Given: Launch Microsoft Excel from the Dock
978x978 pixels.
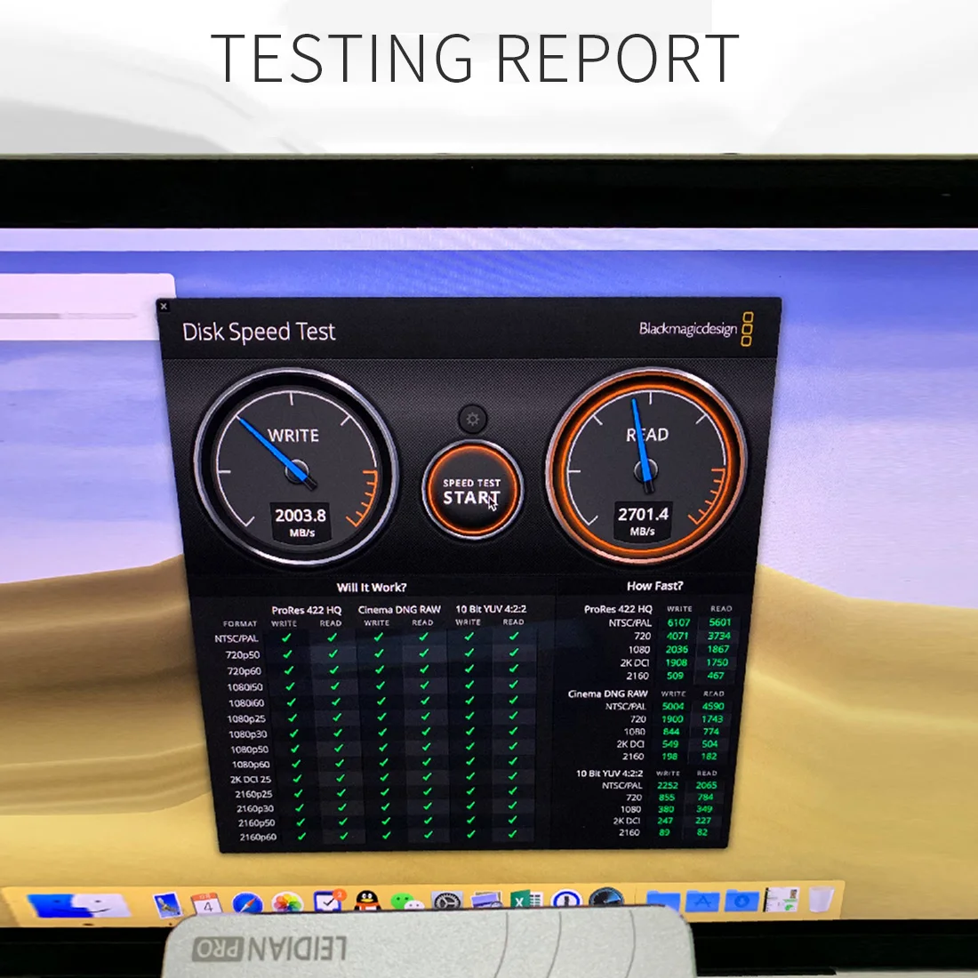Looking at the screenshot, I should point(526,900).
